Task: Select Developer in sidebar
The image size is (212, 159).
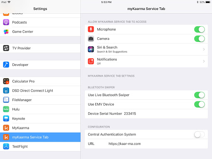Action: (40, 65)
